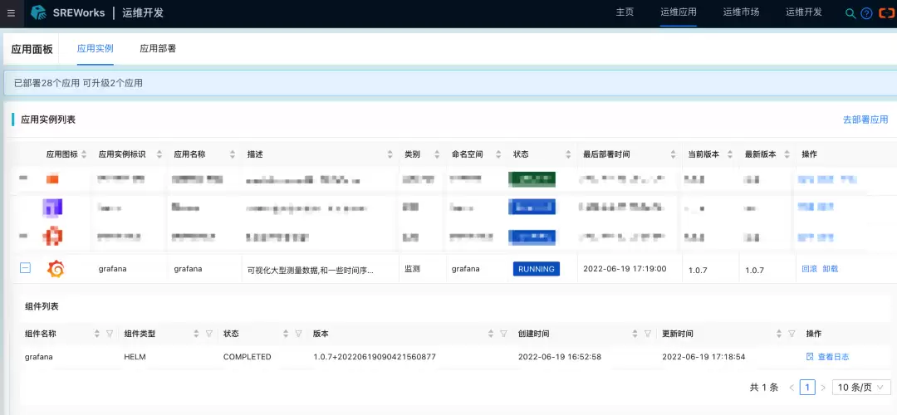The height and width of the screenshot is (415, 897).
Task: Click grafana row description 可视化大型测量数据
Action: pos(310,271)
